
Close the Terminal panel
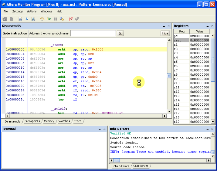104,129
